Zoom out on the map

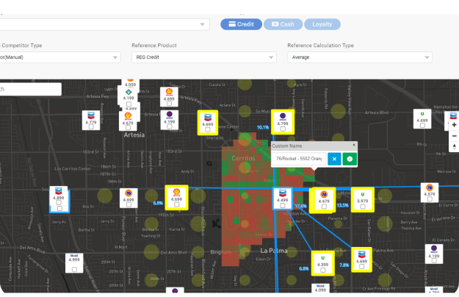454,136
